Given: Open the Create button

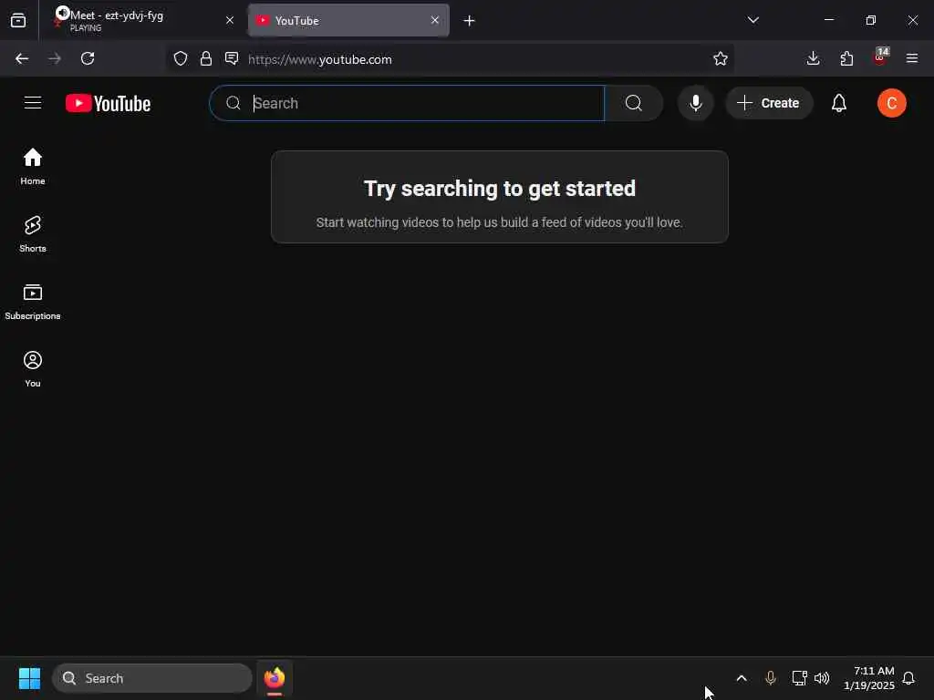Looking at the screenshot, I should pyautogui.click(x=768, y=103).
